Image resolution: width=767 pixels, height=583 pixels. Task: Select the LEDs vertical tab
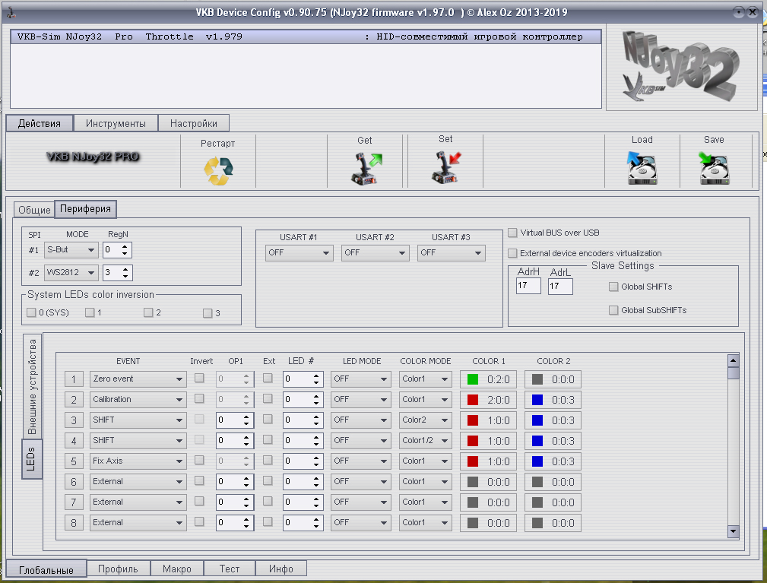[31, 459]
